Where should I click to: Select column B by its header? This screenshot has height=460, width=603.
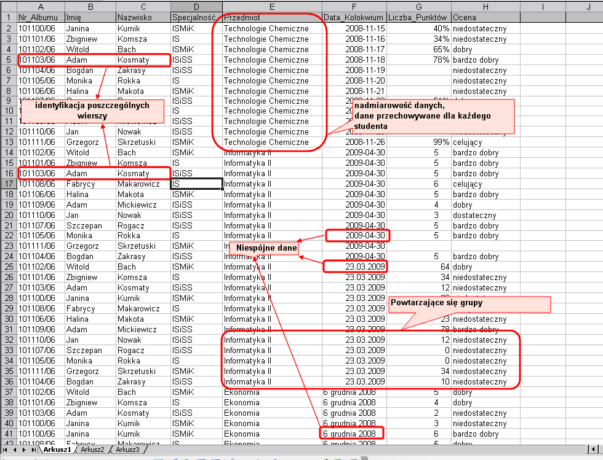(x=90, y=7)
